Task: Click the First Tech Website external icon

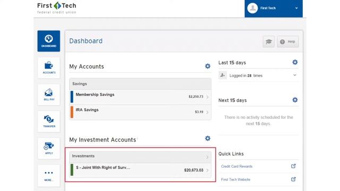Action: pyautogui.click(x=293, y=179)
